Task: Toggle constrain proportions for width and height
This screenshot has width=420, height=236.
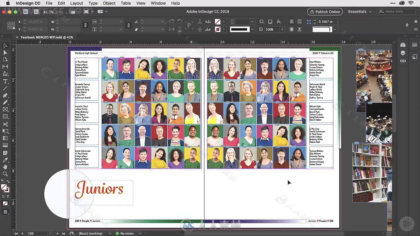Action: pyautogui.click(x=85, y=25)
